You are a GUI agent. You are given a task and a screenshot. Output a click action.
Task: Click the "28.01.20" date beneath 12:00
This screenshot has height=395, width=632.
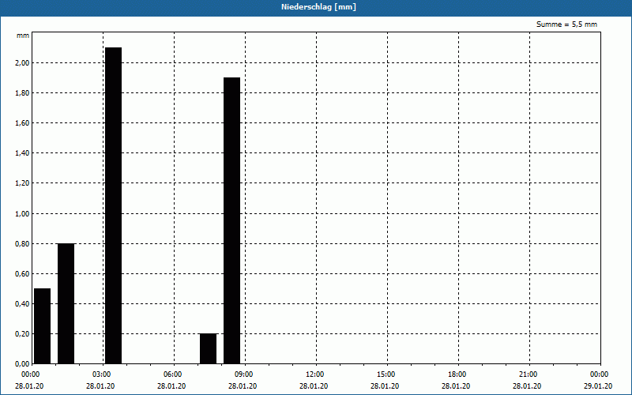tap(314, 386)
